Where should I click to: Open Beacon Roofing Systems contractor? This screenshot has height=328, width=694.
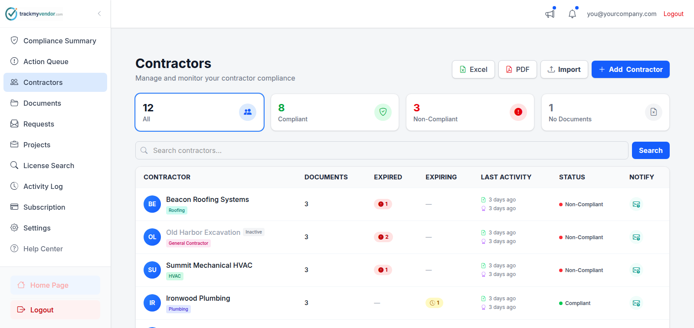click(x=207, y=199)
